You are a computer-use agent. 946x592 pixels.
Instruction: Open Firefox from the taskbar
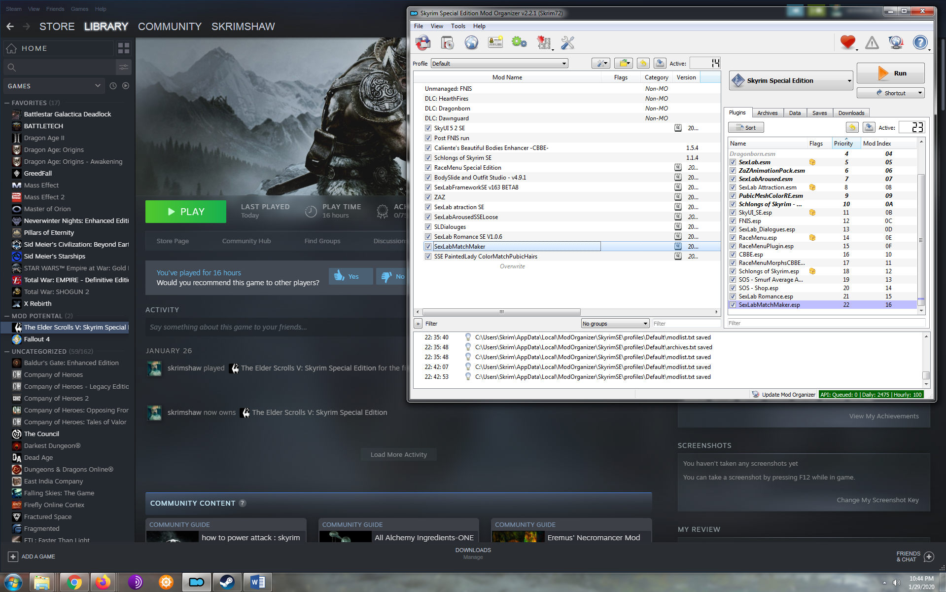(103, 583)
